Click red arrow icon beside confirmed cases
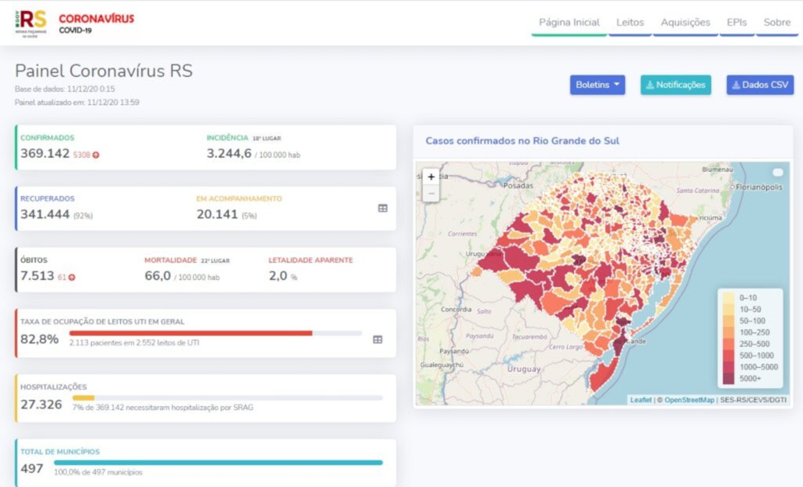This screenshot has height=487, width=803. point(96,155)
